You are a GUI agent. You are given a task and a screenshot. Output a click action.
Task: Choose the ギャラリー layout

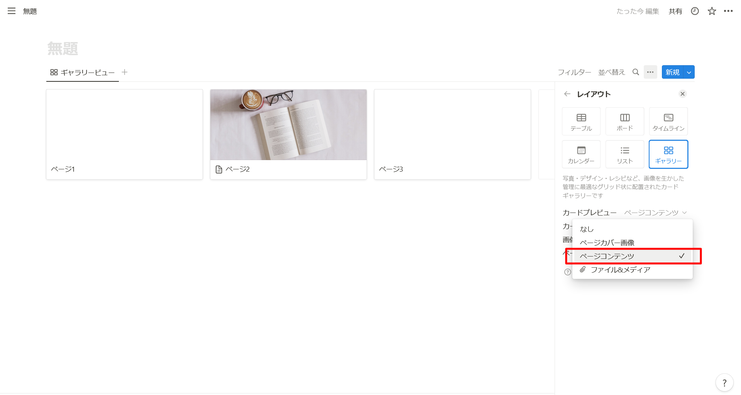click(668, 154)
